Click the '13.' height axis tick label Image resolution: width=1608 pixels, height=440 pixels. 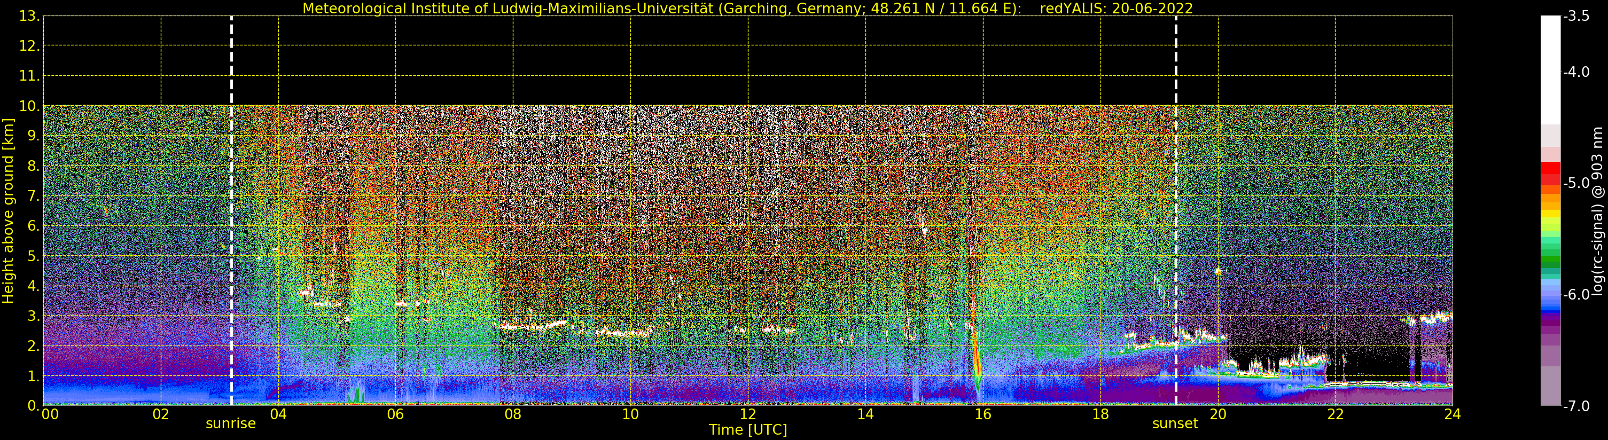click(30, 17)
